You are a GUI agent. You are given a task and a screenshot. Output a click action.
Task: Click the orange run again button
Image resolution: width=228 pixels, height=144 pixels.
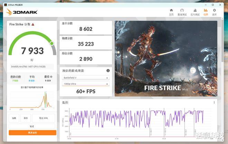click(32, 133)
